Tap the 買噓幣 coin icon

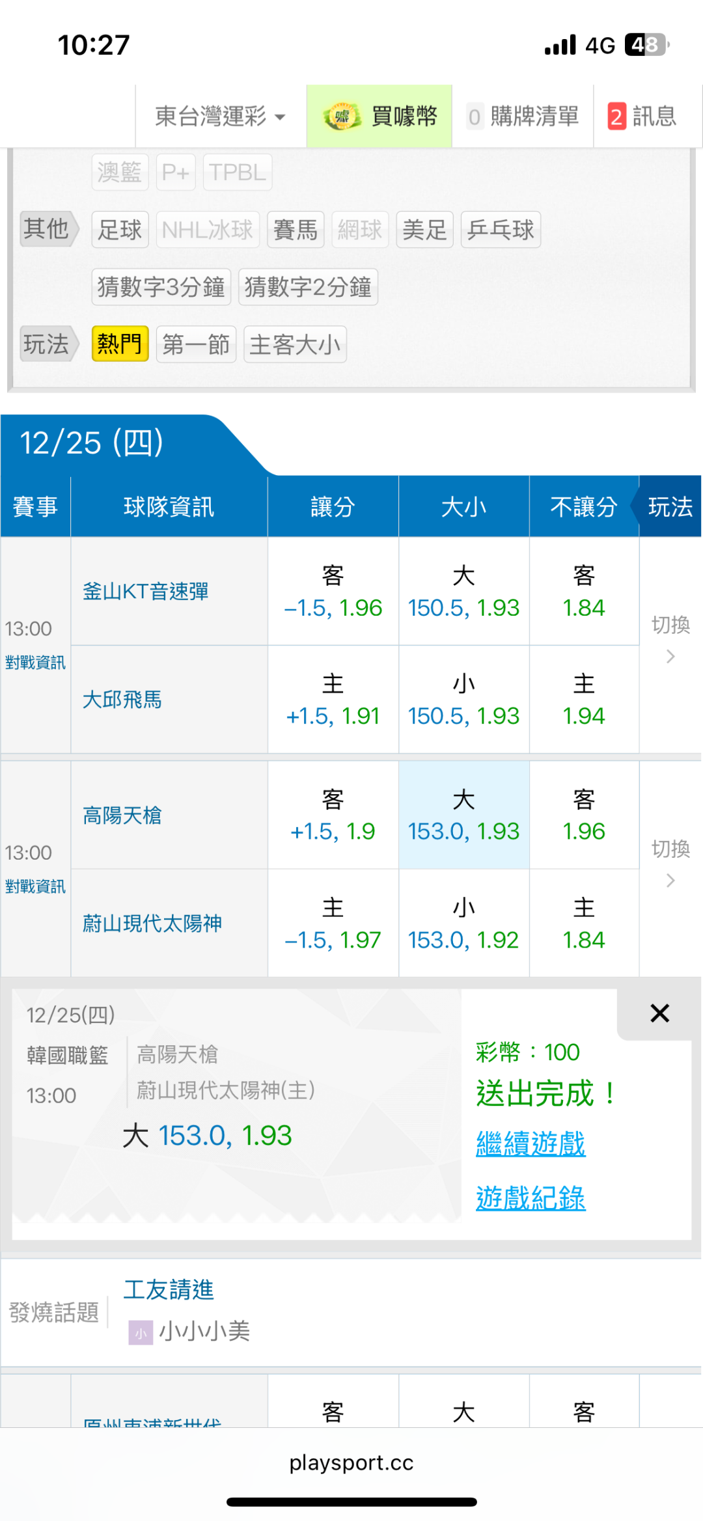tap(342, 117)
